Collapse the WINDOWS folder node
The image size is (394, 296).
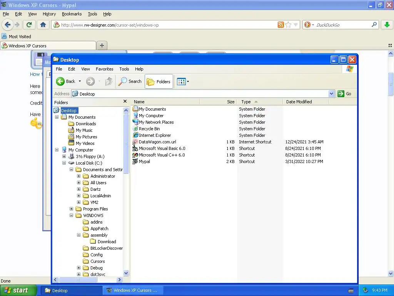pos(71,215)
